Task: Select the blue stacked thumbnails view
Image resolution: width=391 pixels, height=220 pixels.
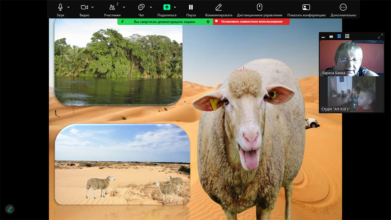Action: click(339, 36)
